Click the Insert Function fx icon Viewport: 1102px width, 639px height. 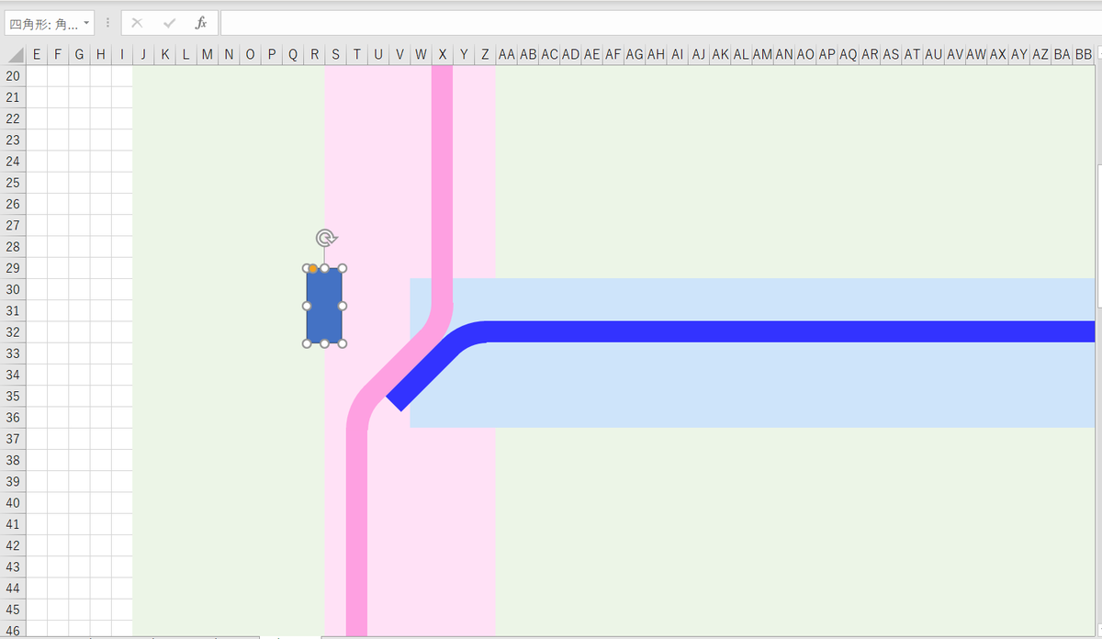(201, 23)
